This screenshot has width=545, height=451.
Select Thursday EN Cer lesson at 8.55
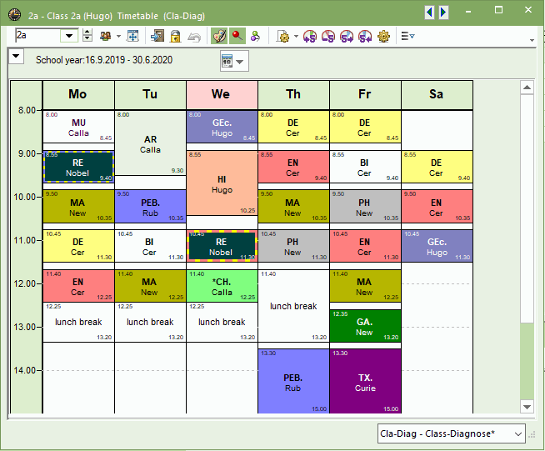coord(293,167)
